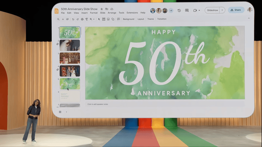
Task: Click the Share button
Action: [236, 10]
